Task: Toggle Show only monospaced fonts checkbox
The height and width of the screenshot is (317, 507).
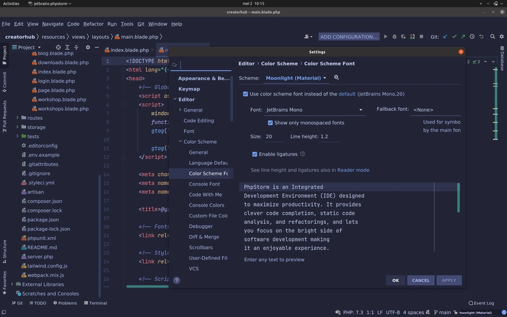Action: point(271,122)
